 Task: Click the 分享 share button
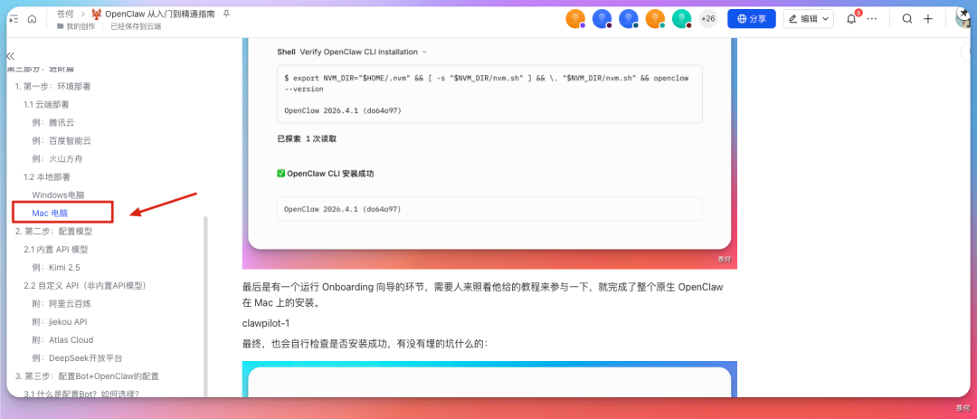pyautogui.click(x=752, y=19)
